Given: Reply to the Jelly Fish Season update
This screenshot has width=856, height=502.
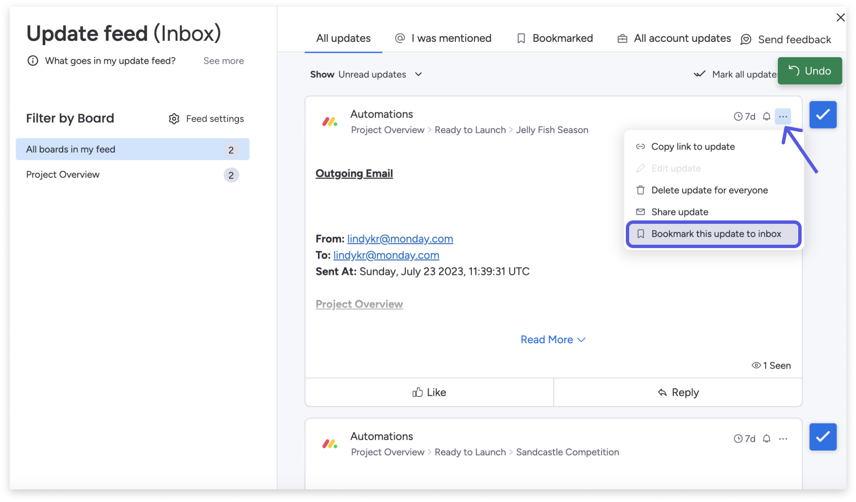Looking at the screenshot, I should (x=678, y=392).
